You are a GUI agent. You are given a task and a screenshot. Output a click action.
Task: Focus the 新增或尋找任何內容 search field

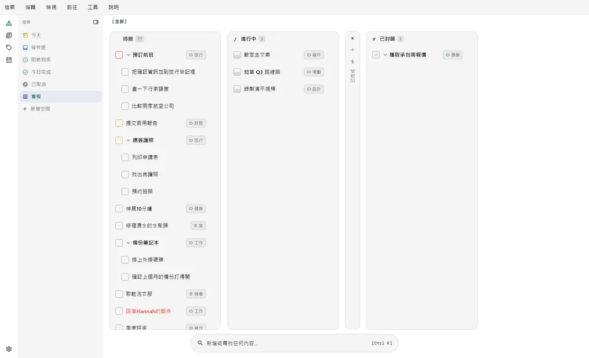tap(294, 343)
